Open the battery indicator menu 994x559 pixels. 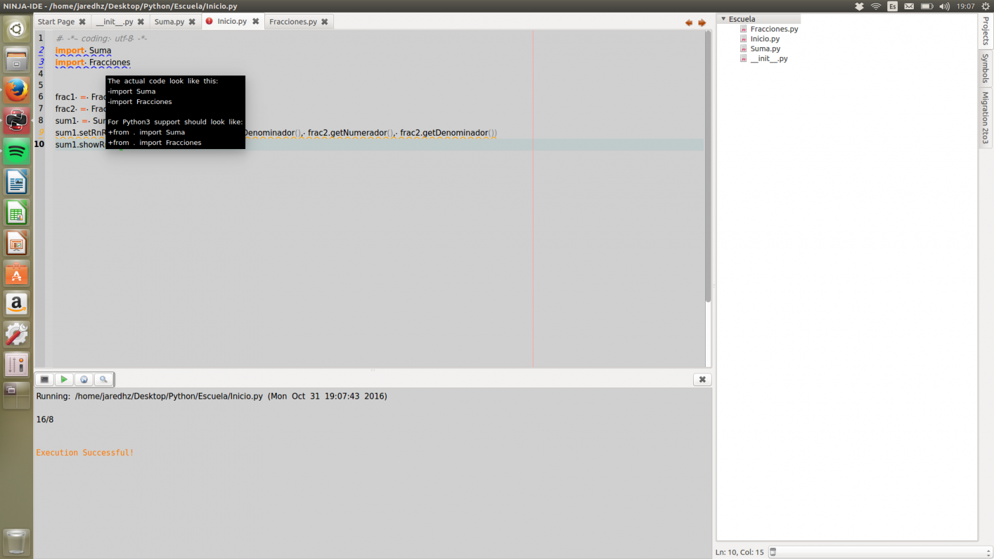927,6
